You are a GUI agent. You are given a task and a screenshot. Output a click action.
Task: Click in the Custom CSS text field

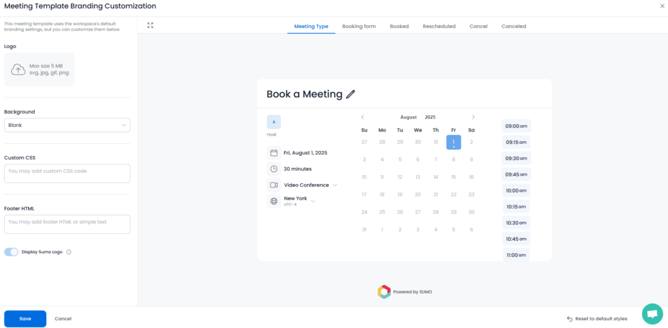pos(67,173)
